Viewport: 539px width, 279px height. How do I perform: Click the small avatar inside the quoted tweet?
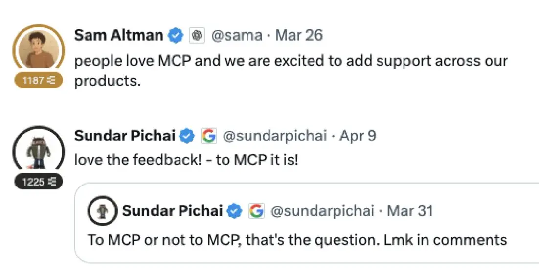102,211
